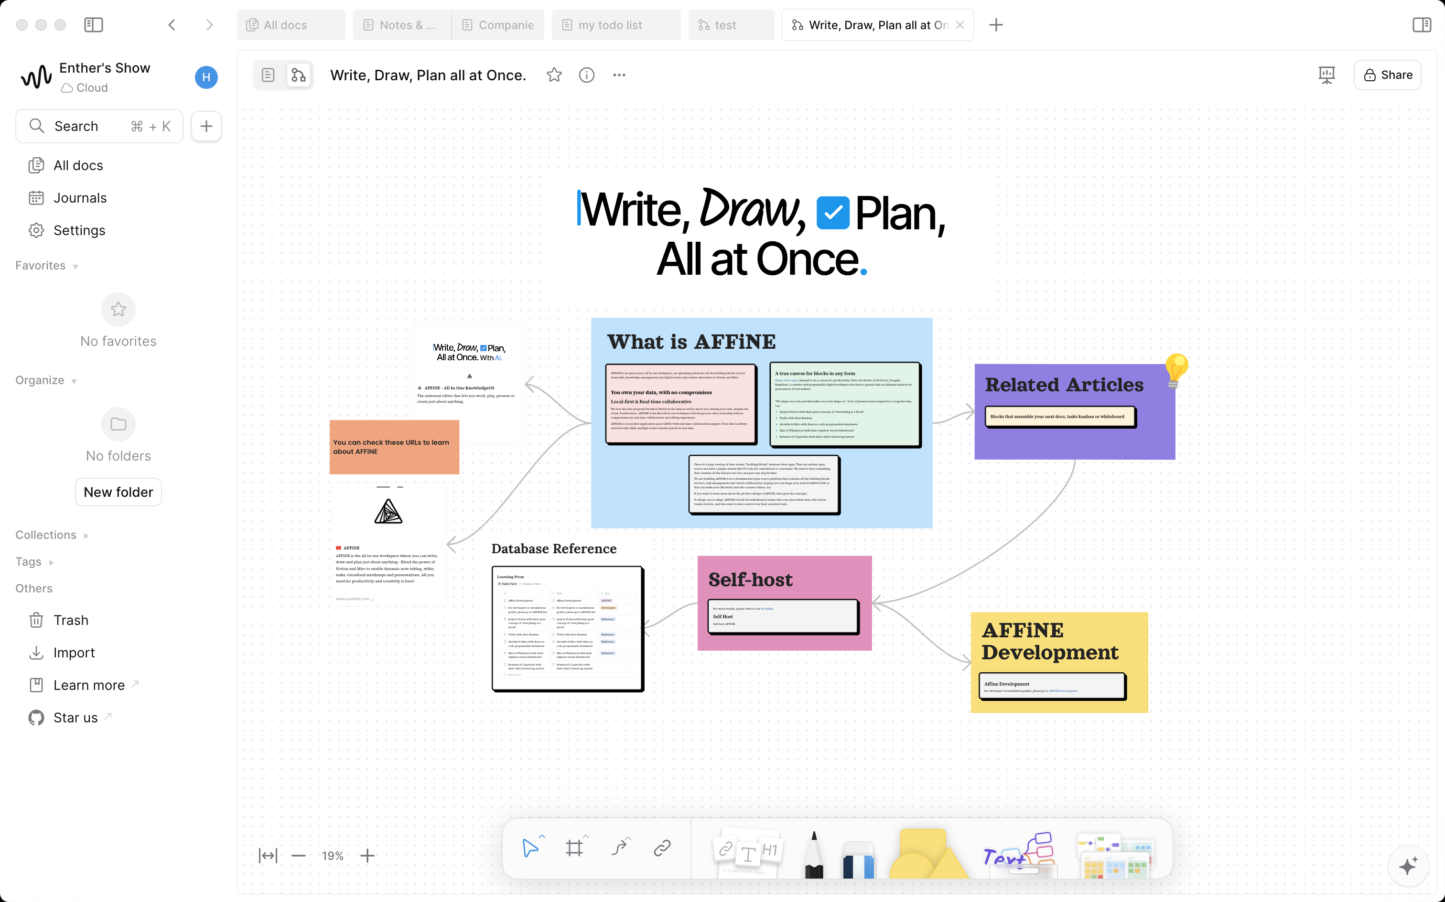
Task: Switch to the my todo list tab
Action: tap(615, 25)
